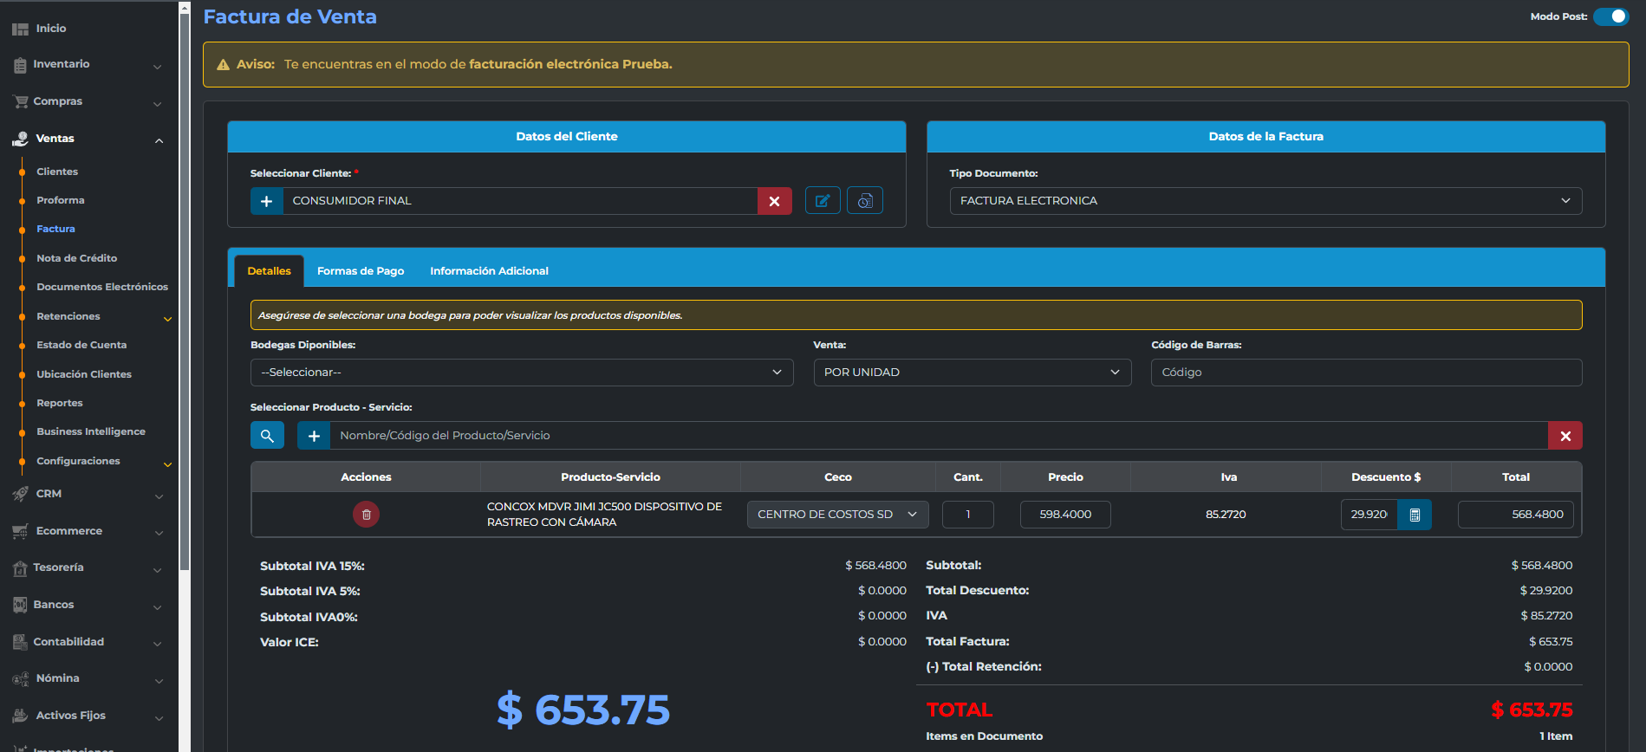
Task: Open the Información Adicional tab
Action: [489, 271]
